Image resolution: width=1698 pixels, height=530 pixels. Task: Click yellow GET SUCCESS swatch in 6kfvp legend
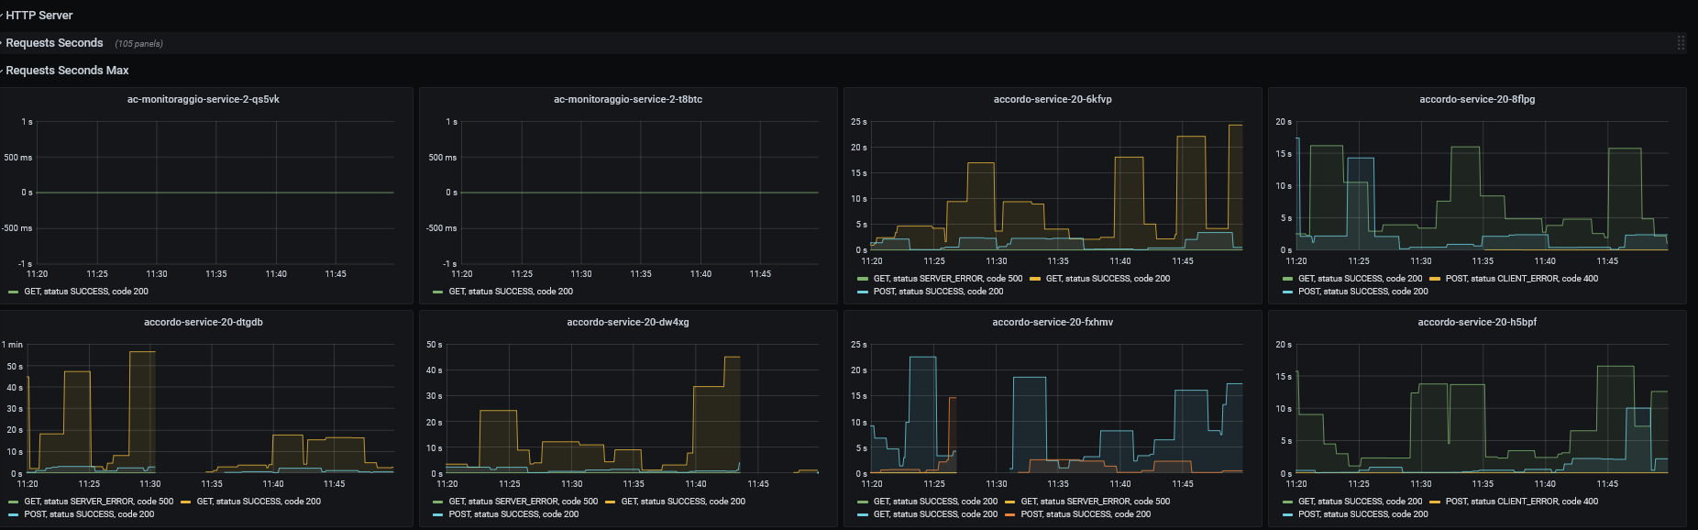[1035, 279]
